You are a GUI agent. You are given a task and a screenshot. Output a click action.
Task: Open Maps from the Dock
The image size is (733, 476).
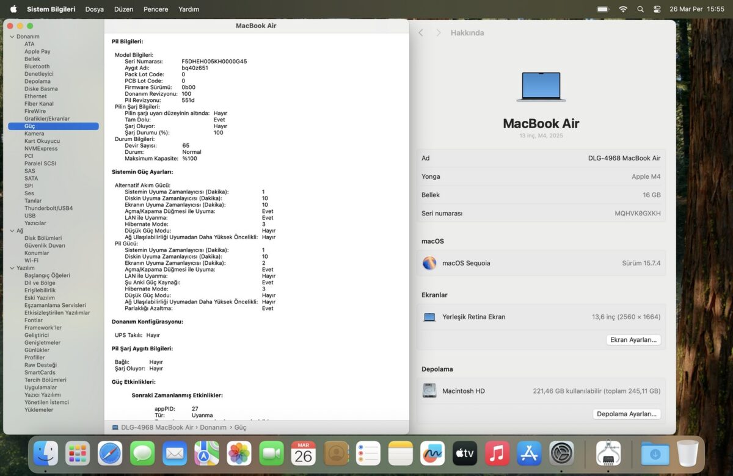pos(207,453)
